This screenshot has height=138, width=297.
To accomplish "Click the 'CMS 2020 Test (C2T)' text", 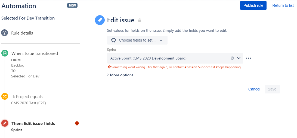I will coord(28,103).
